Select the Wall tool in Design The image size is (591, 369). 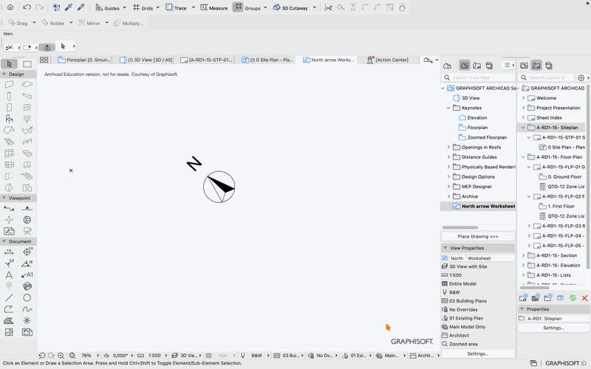(9, 84)
